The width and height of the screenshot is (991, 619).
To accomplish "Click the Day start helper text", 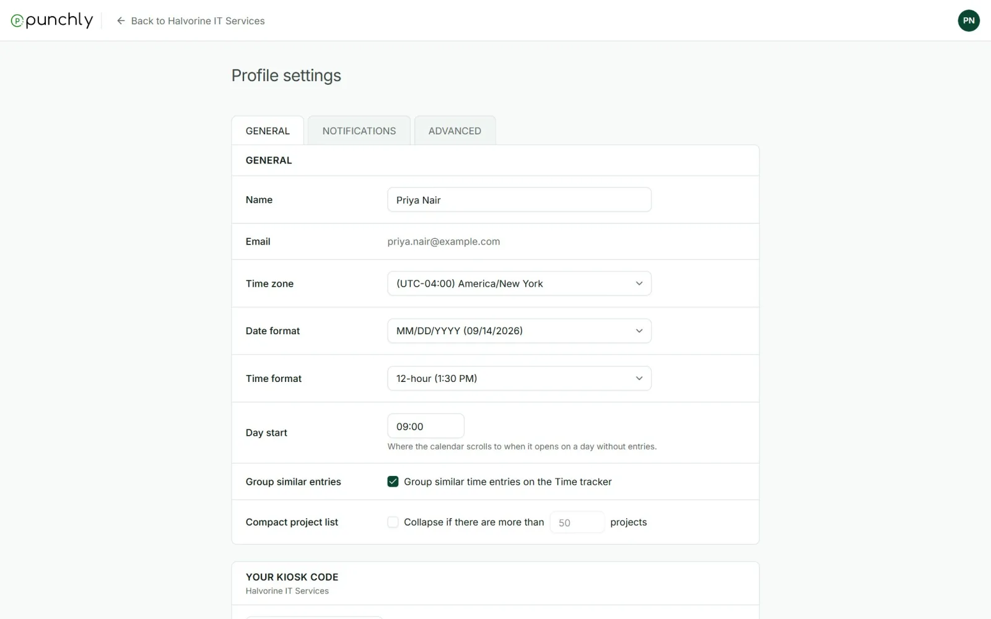I will tap(522, 446).
